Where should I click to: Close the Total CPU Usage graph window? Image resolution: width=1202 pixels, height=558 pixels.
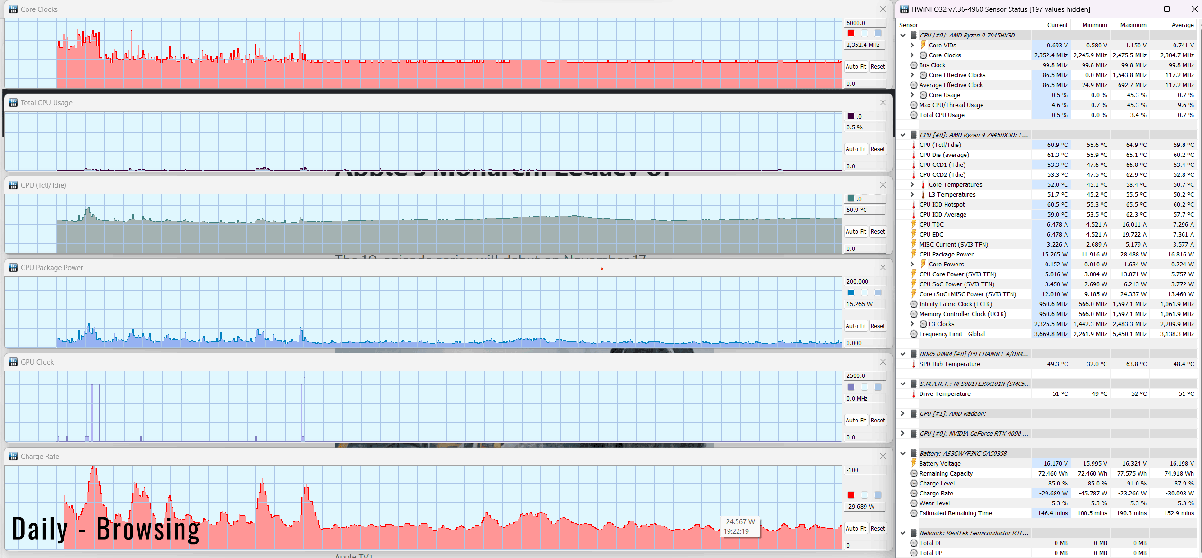[x=883, y=103]
